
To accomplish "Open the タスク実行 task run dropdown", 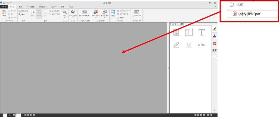I will [73, 14].
